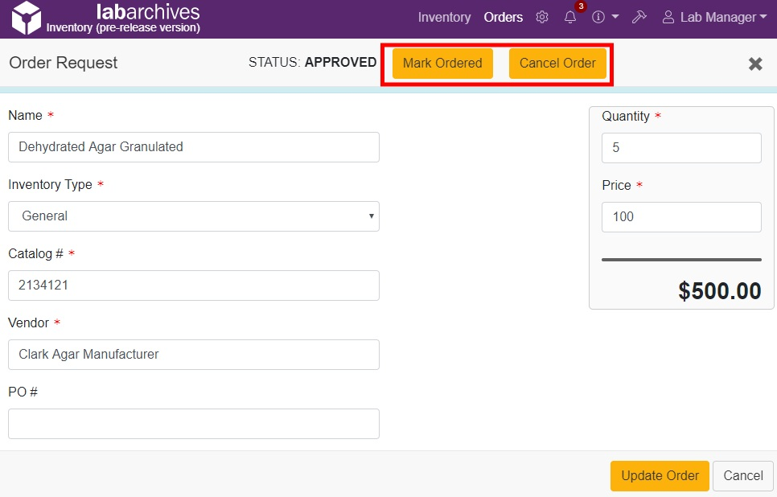Click the Cancel button at bottom

click(742, 475)
